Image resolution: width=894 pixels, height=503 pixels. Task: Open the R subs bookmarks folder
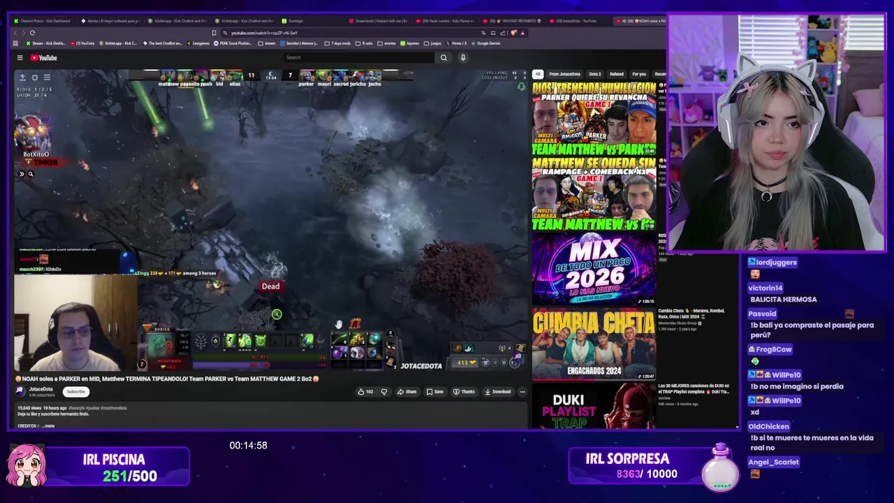point(364,43)
